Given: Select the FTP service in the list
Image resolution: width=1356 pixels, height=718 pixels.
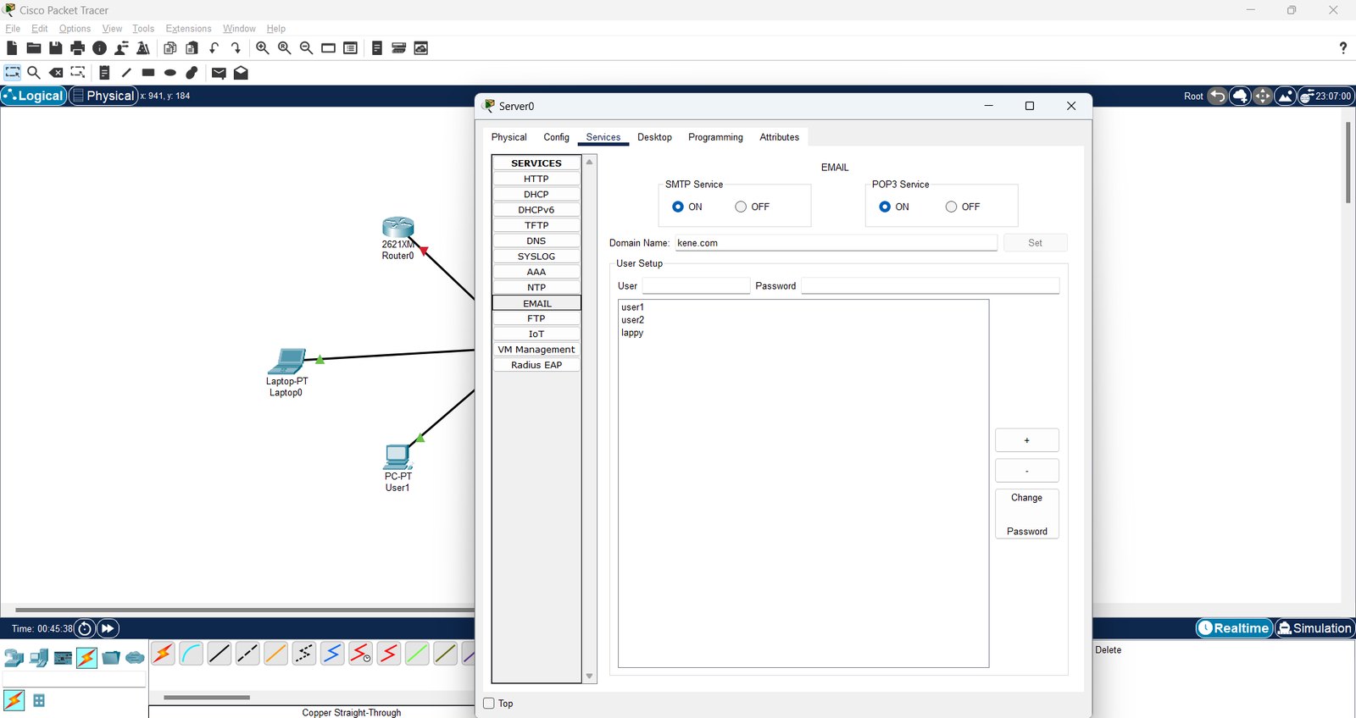Looking at the screenshot, I should [536, 319].
